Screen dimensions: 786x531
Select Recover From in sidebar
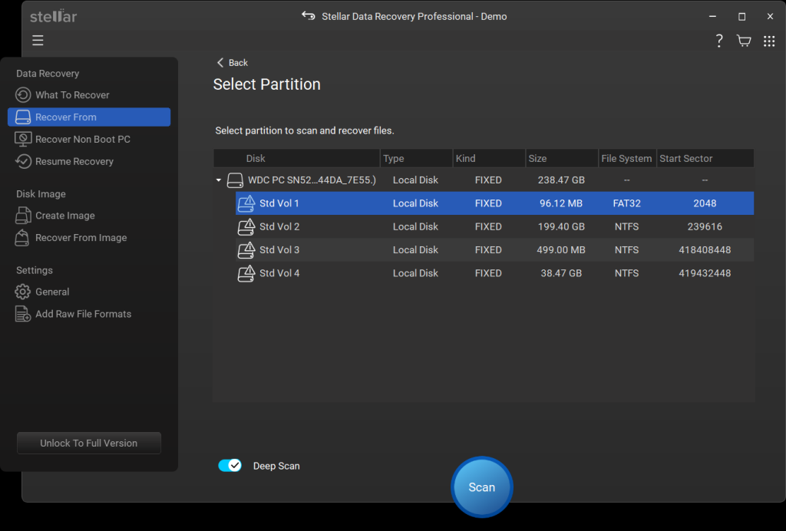(x=89, y=117)
